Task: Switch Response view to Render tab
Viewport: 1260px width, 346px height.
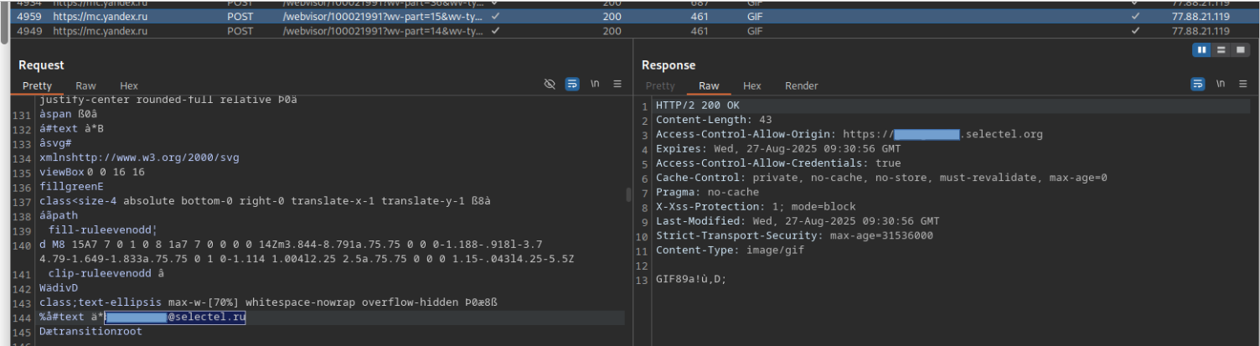Action: coord(801,85)
